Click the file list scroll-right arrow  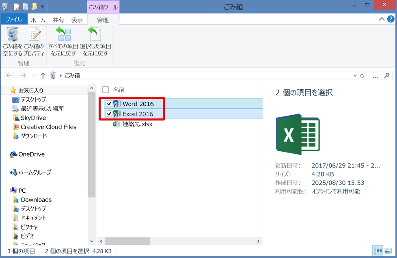258,241
